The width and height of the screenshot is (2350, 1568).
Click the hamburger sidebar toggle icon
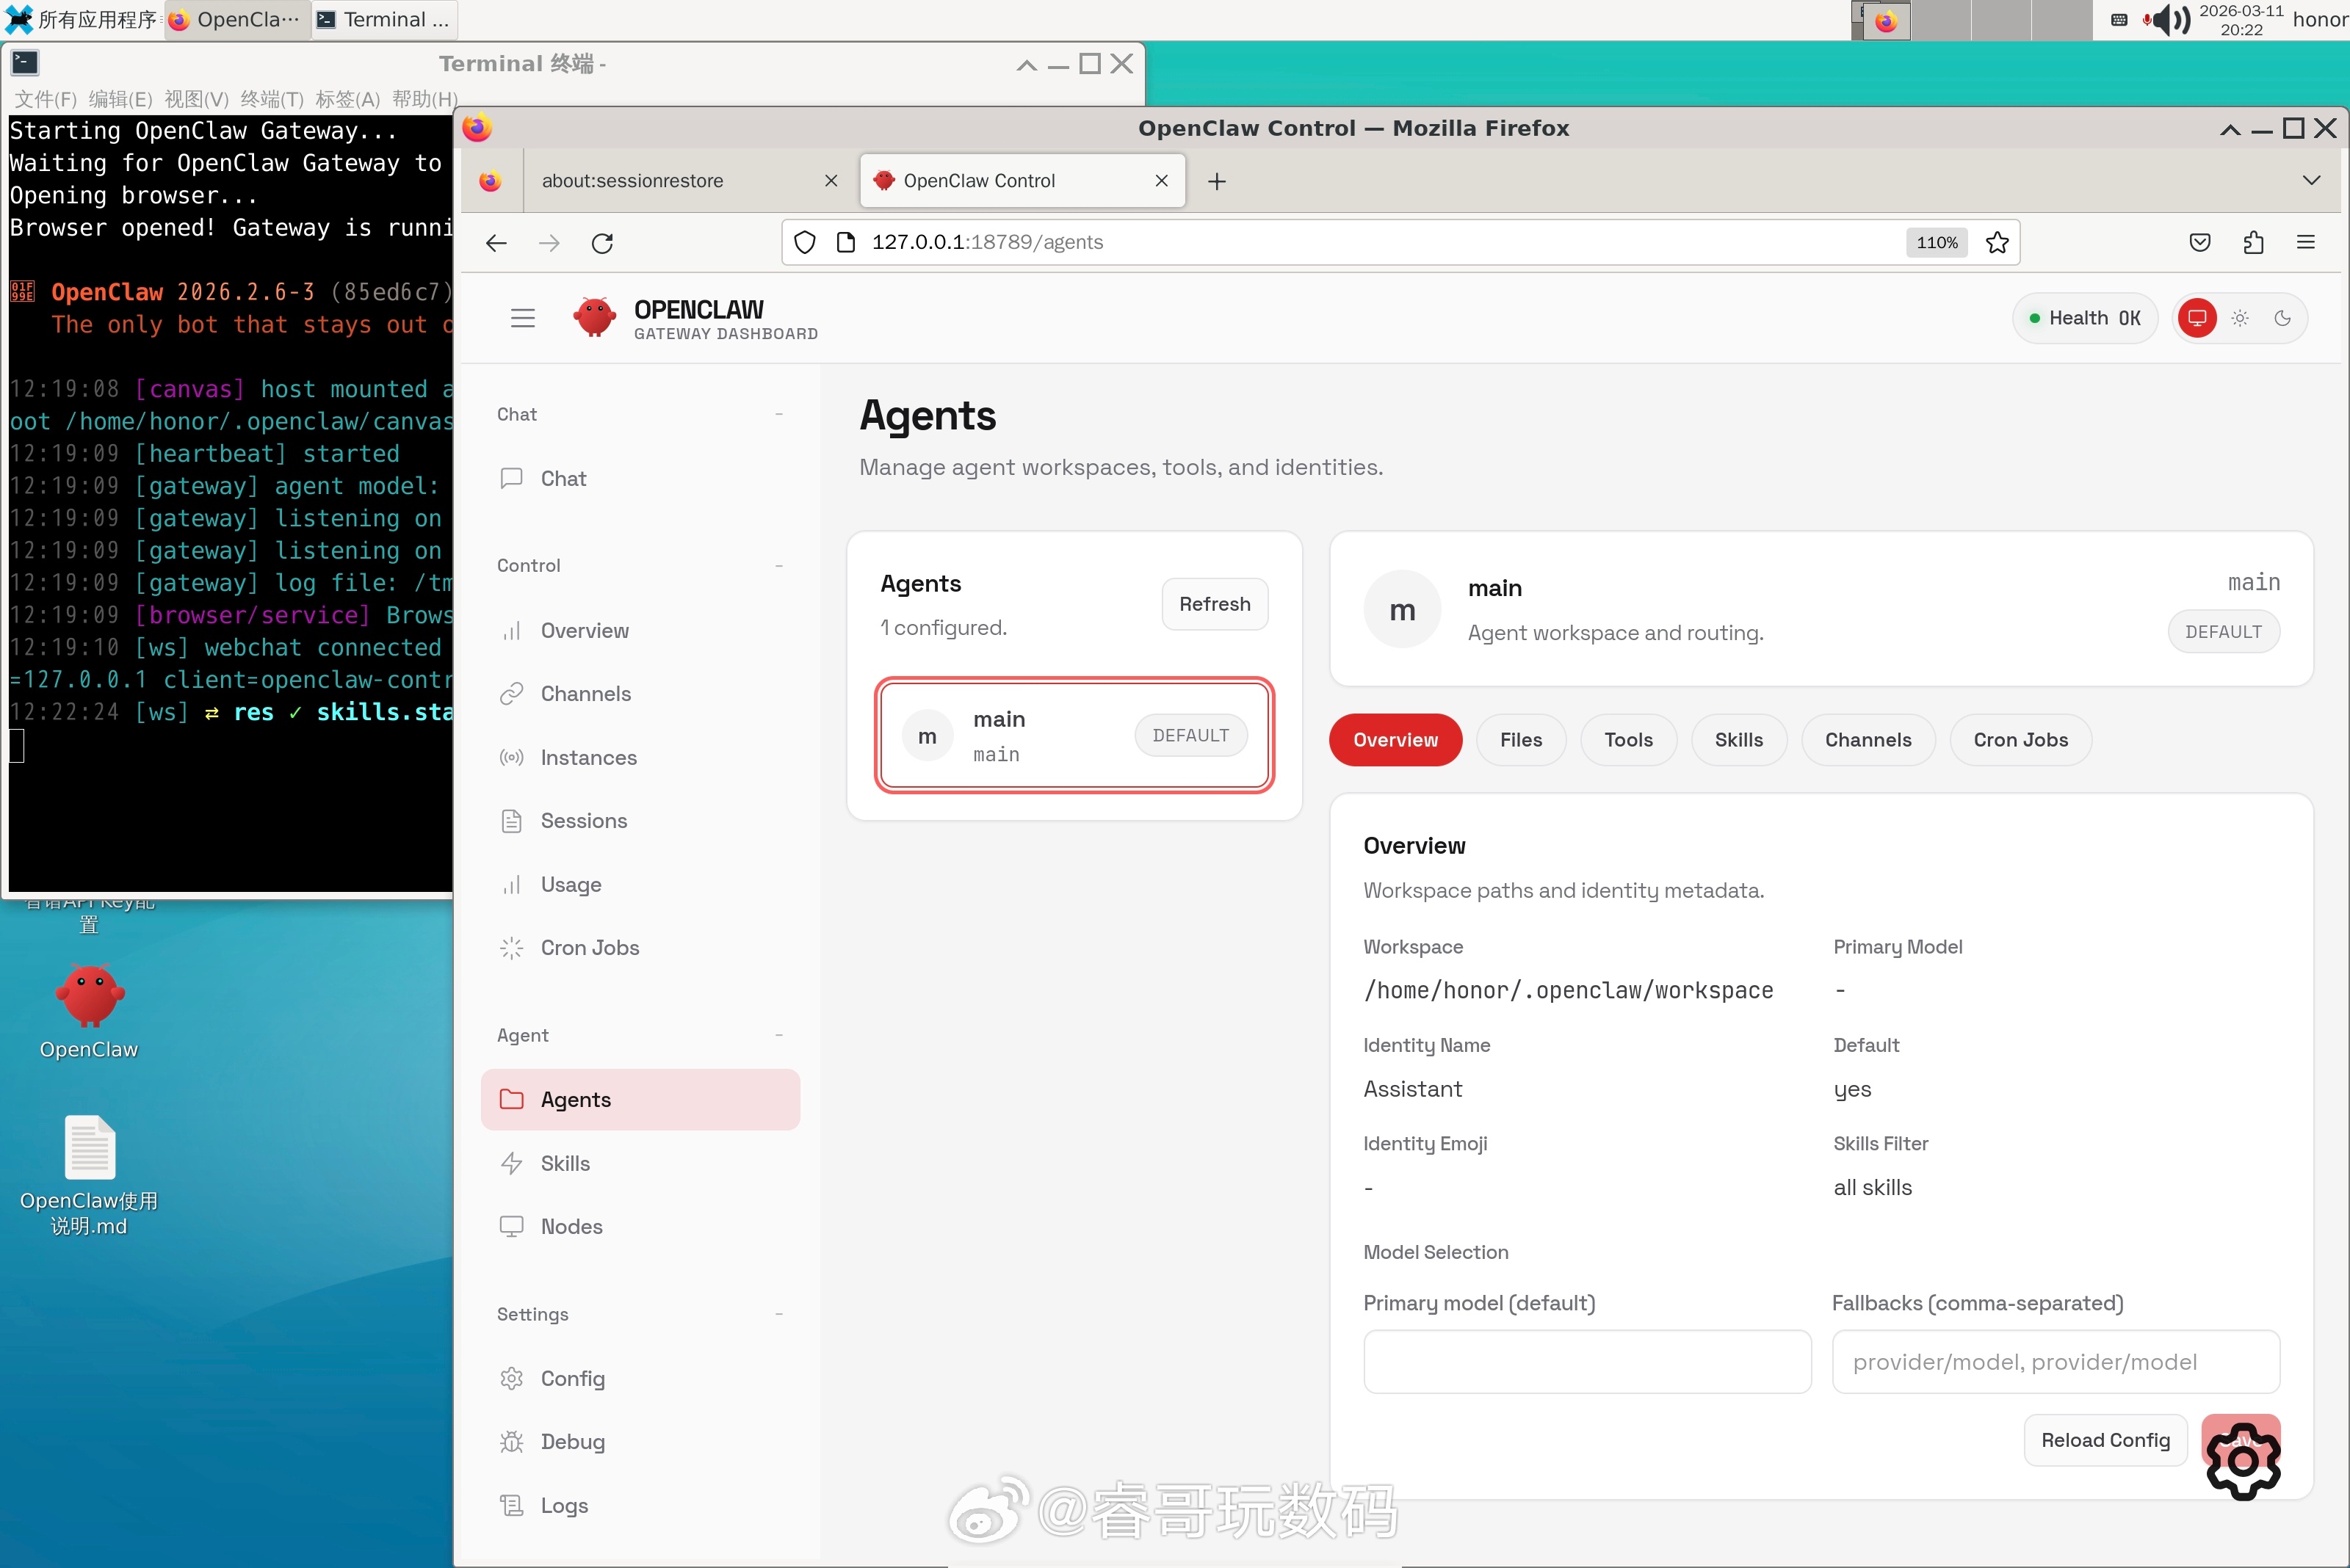[x=522, y=318]
